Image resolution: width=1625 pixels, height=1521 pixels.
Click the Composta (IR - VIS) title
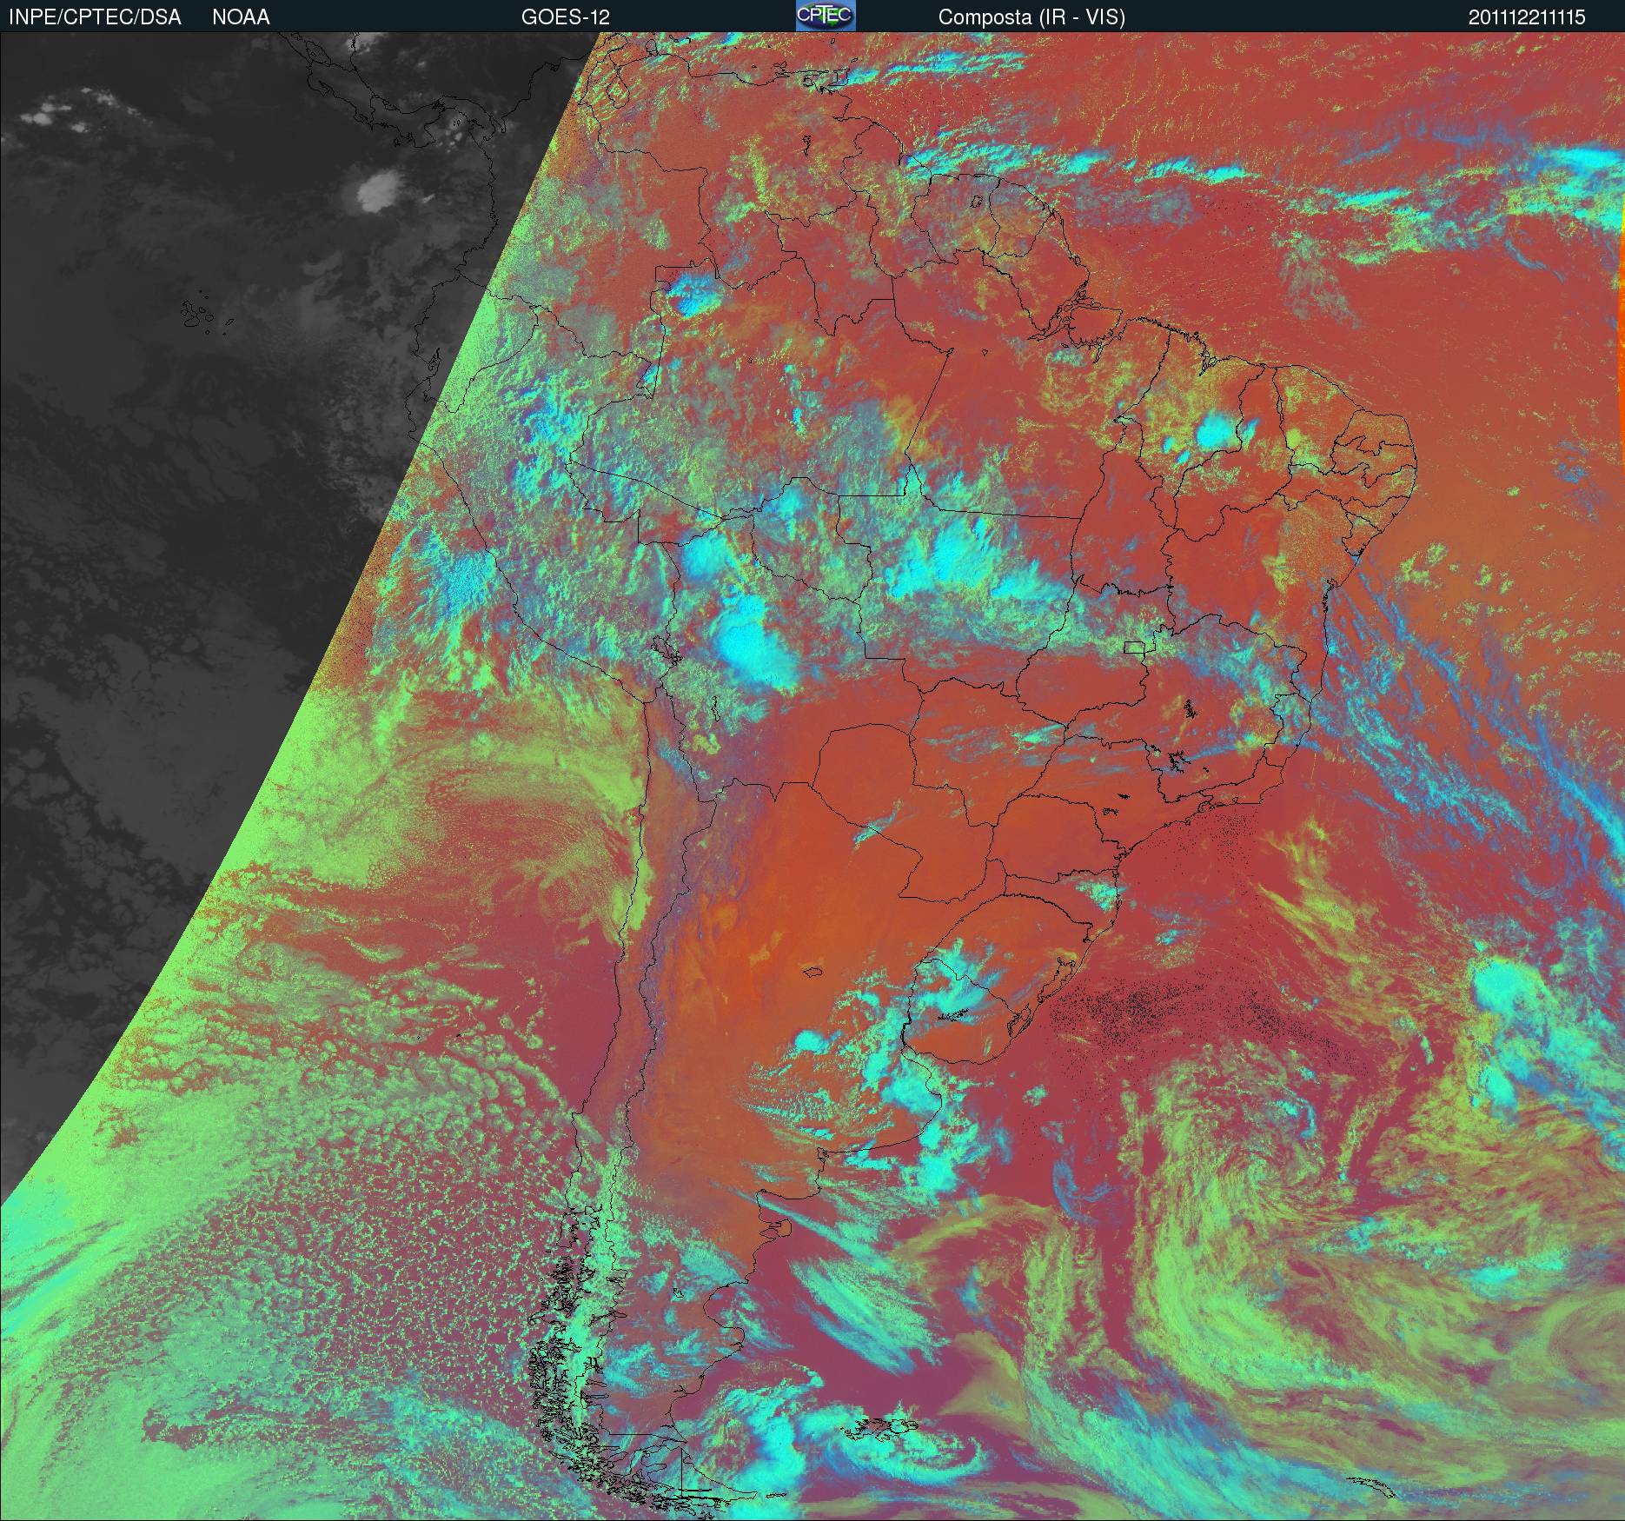tap(1031, 17)
